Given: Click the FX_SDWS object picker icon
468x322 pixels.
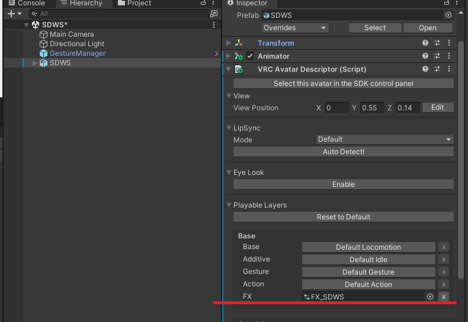Looking at the screenshot, I should 430,297.
